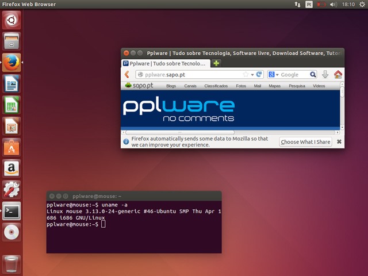Open Canais on the sapo bar
This screenshot has width=368, height=276.
190,86
